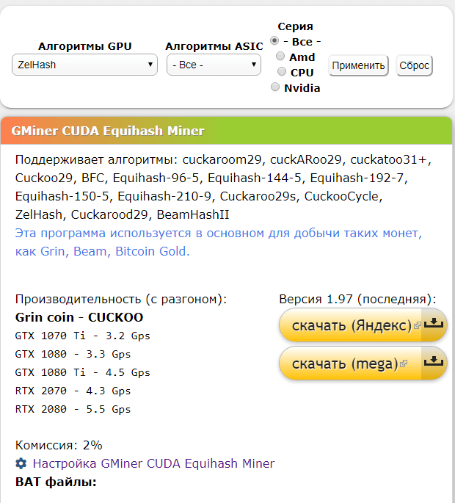The image size is (455, 503).
Task: Select the '- Все -' series radio button
Action: tap(274, 40)
